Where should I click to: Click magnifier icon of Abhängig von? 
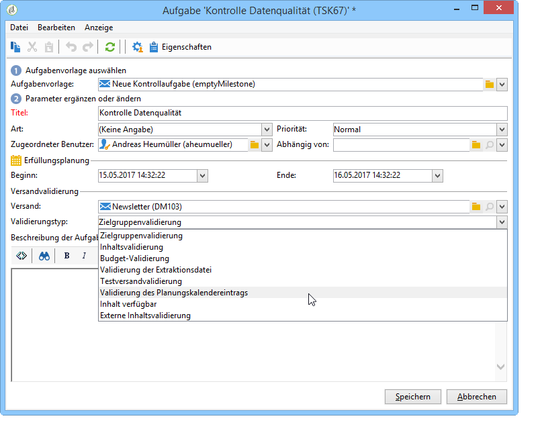tap(490, 145)
